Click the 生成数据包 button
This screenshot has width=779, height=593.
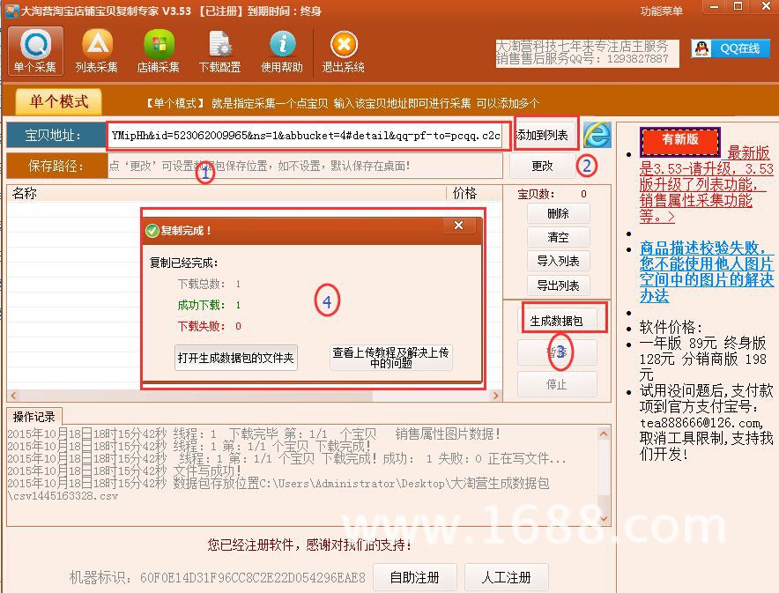click(x=557, y=321)
